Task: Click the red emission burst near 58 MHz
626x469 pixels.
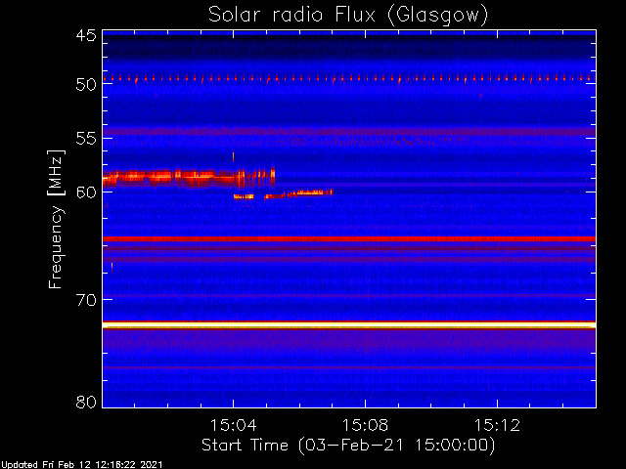Action: [x=189, y=178]
